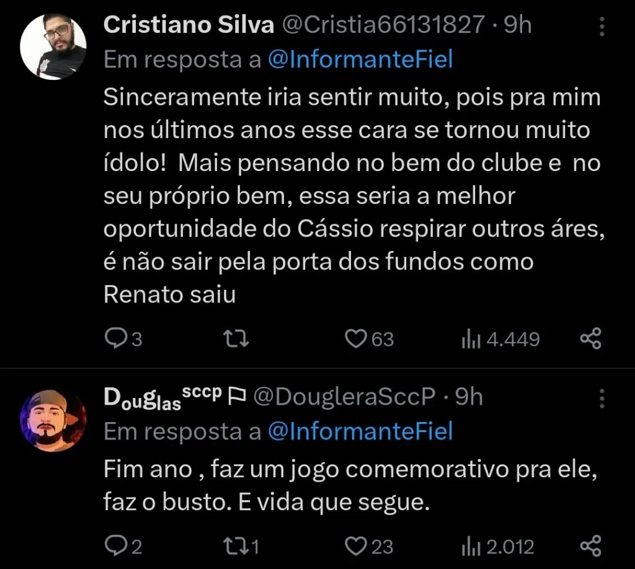This screenshot has height=569, width=635.
Task: Retweet Cristiano Silva's post
Action: pyautogui.click(x=234, y=338)
